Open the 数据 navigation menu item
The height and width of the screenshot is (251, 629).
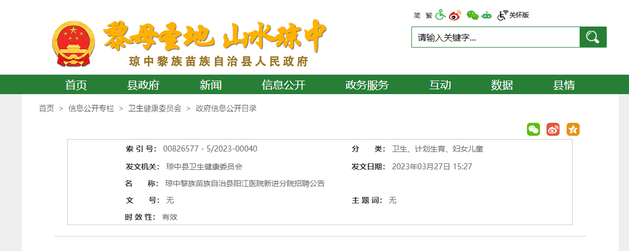502,85
